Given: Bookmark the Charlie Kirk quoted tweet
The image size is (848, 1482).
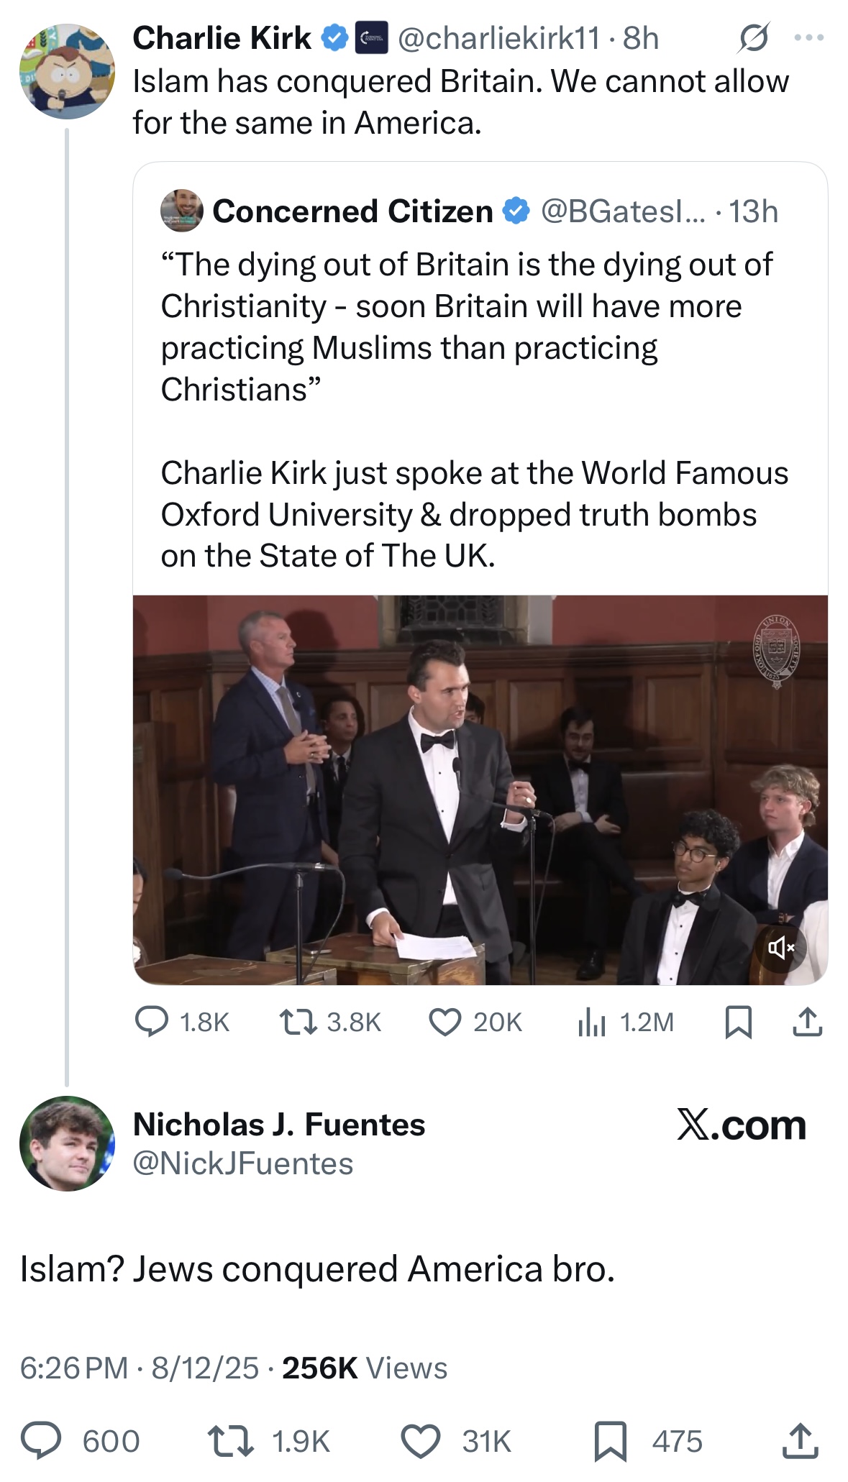Looking at the screenshot, I should tap(738, 1022).
